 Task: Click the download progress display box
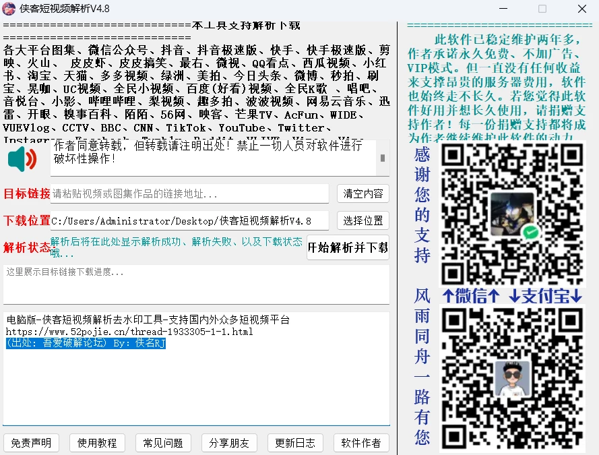(196, 284)
